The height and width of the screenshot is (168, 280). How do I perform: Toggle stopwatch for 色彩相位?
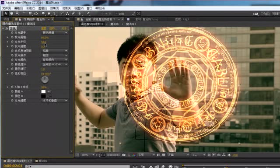pyautogui.click(x=12, y=73)
